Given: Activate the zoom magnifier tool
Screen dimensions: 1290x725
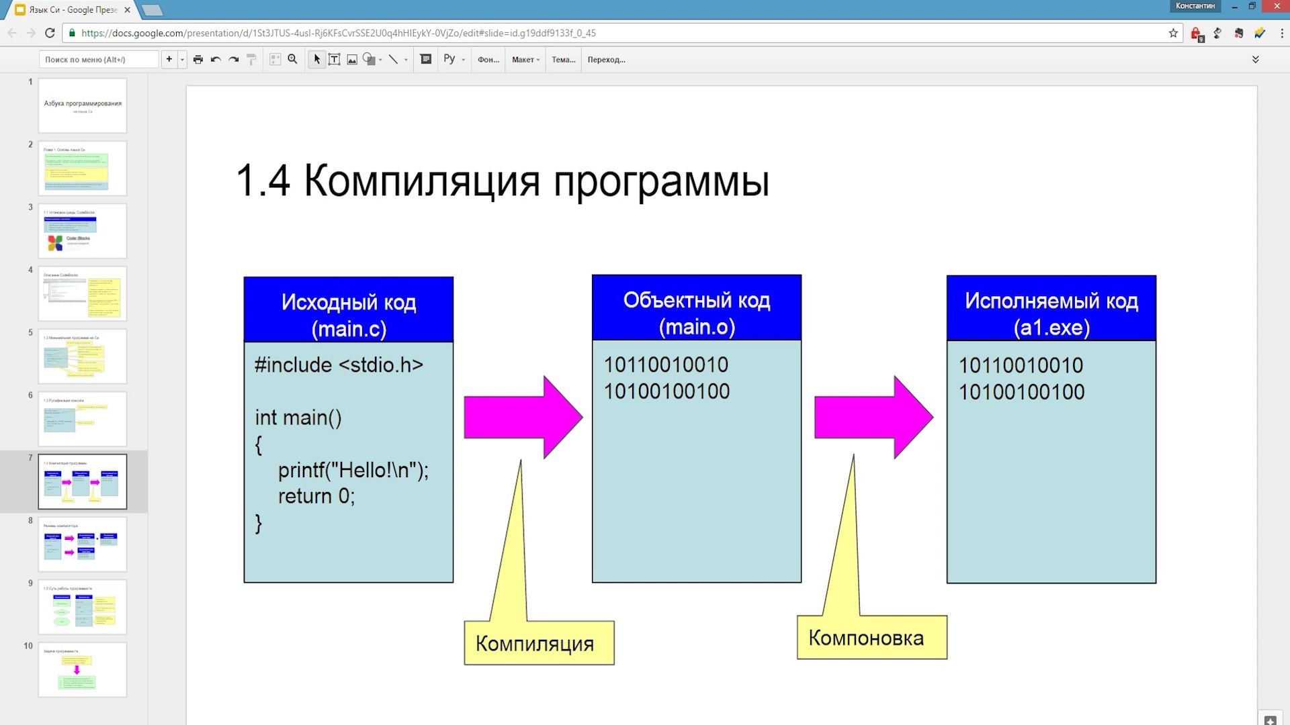Looking at the screenshot, I should tap(292, 59).
